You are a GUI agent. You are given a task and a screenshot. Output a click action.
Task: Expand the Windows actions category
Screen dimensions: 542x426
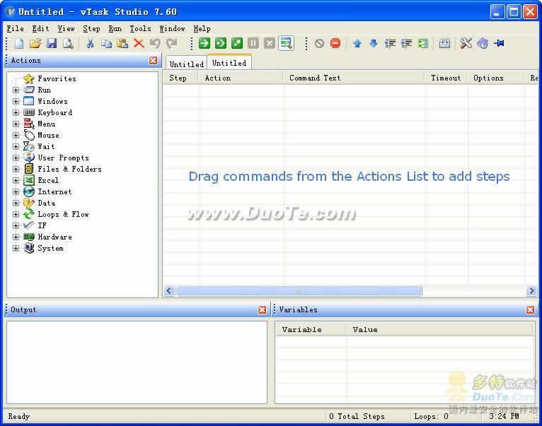click(16, 102)
